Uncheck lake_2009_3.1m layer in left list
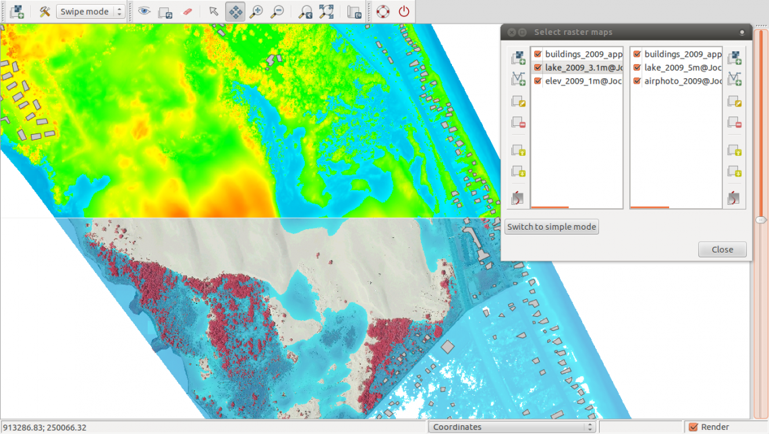 click(x=538, y=67)
